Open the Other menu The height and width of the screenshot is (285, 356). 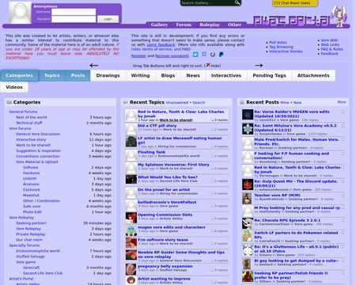(x=234, y=25)
